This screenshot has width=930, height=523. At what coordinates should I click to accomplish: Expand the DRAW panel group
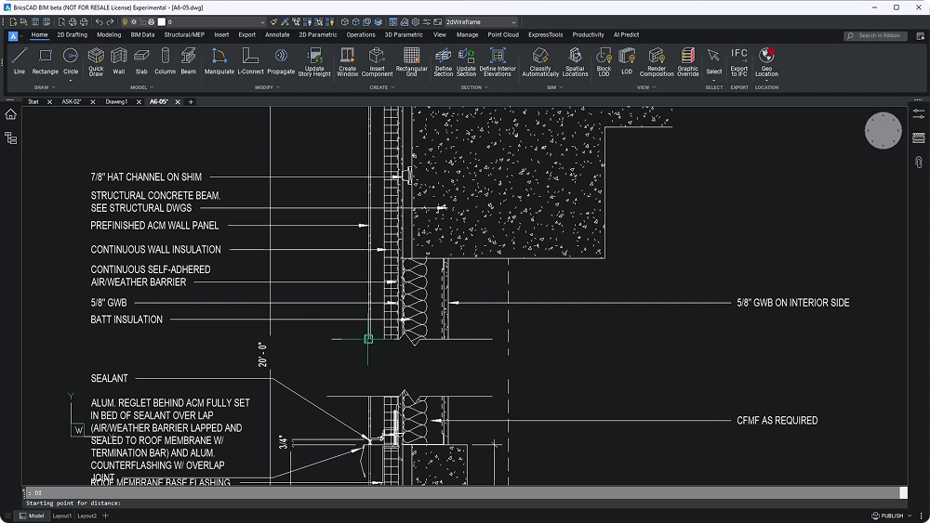pyautogui.click(x=45, y=87)
